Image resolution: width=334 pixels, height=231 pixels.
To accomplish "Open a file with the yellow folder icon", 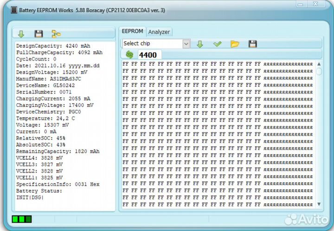I will 235,44.
